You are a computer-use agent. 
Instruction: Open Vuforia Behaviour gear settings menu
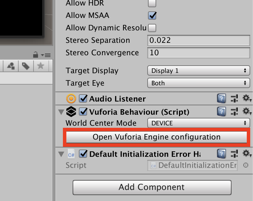(x=246, y=112)
